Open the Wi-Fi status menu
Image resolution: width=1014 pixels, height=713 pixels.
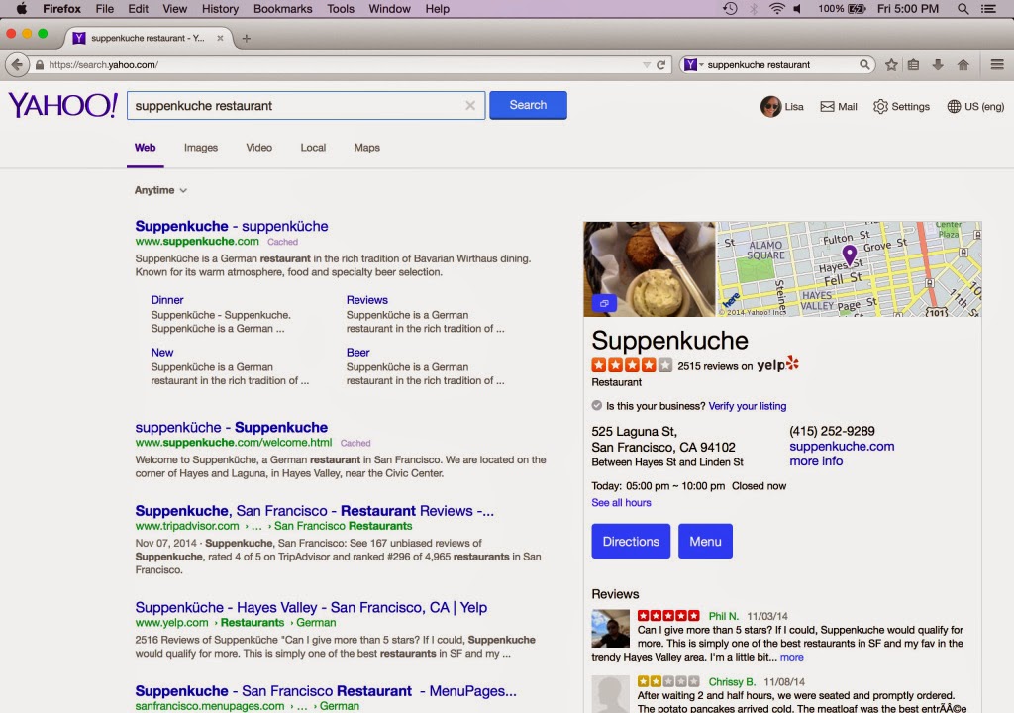pyautogui.click(x=776, y=8)
